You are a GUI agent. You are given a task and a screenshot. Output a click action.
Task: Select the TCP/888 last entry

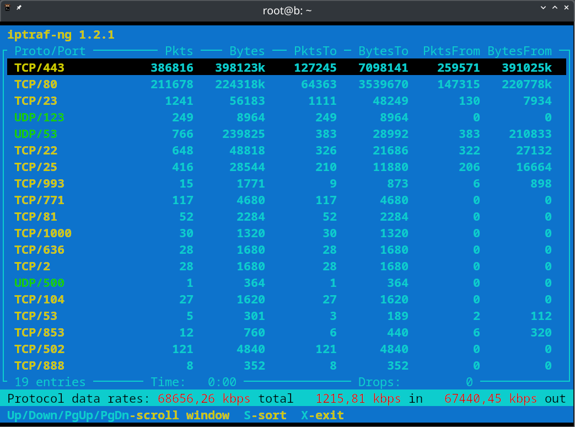click(x=39, y=366)
